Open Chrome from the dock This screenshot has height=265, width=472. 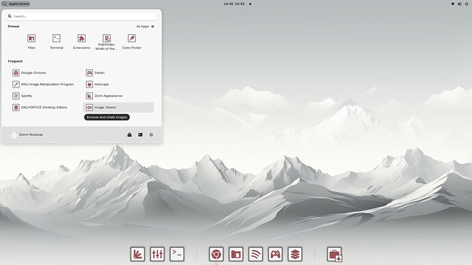pyautogui.click(x=216, y=254)
